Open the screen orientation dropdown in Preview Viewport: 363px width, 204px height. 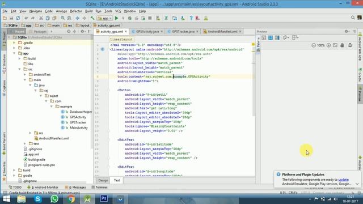tap(286, 37)
